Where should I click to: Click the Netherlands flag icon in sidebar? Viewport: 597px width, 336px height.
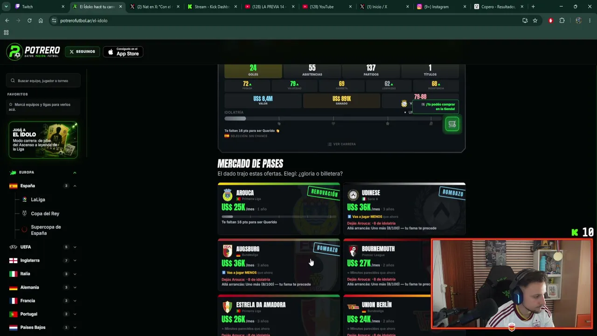(13, 328)
